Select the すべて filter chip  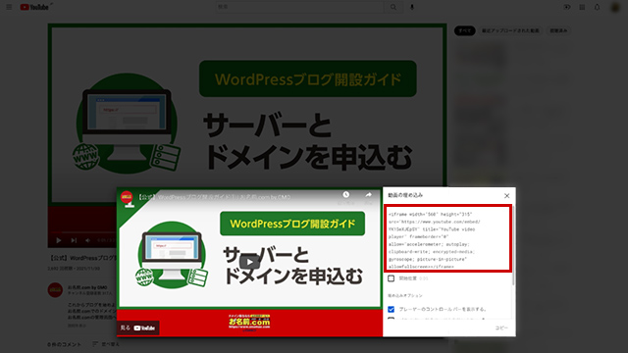pyautogui.click(x=464, y=30)
